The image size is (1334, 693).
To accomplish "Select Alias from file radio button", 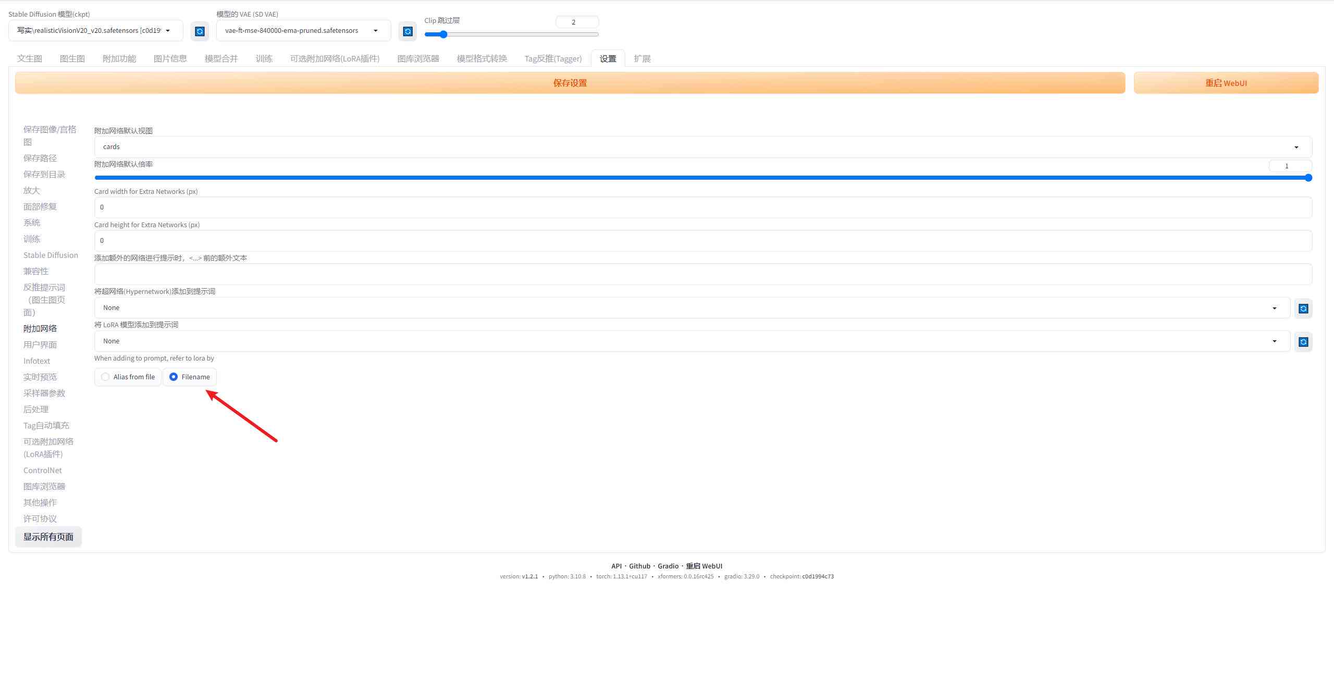I will (x=105, y=377).
